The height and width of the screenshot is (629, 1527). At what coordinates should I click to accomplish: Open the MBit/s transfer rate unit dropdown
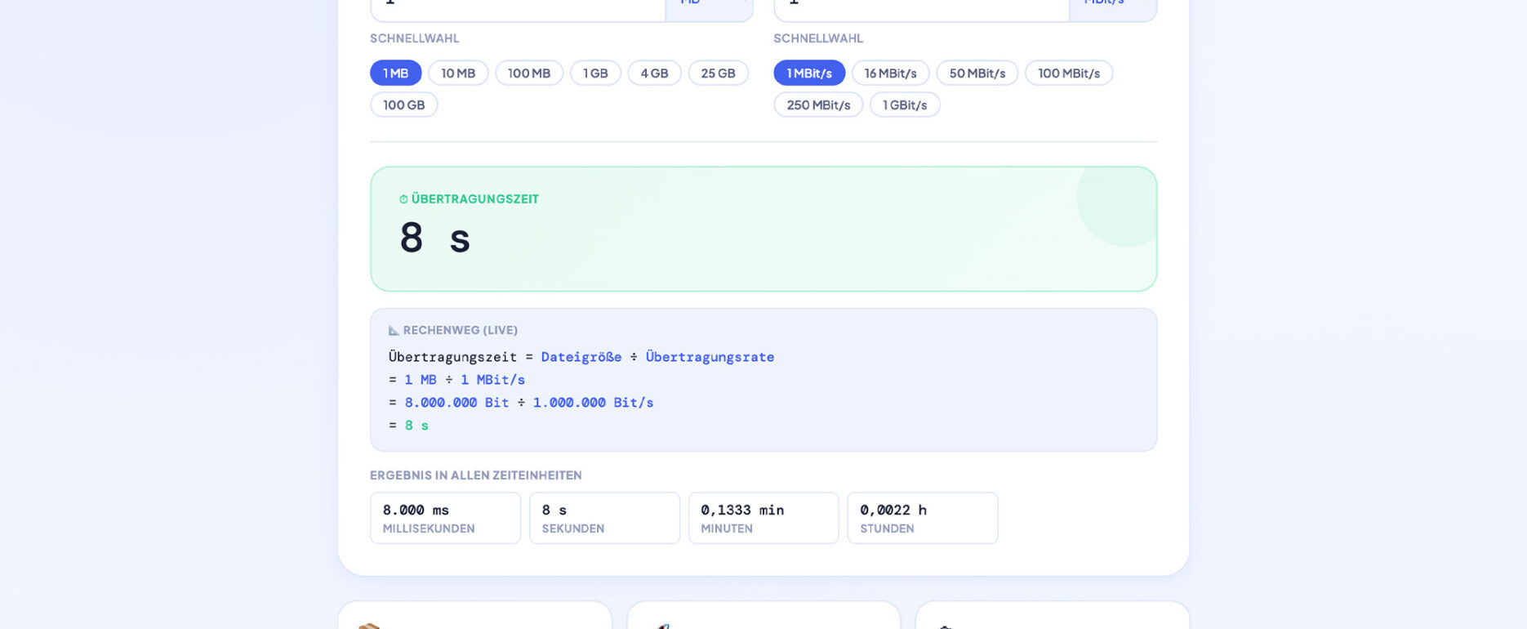click(1112, 7)
